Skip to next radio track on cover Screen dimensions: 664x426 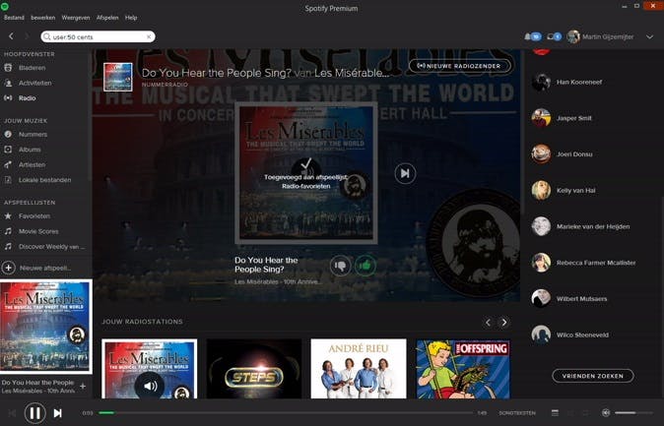(405, 173)
